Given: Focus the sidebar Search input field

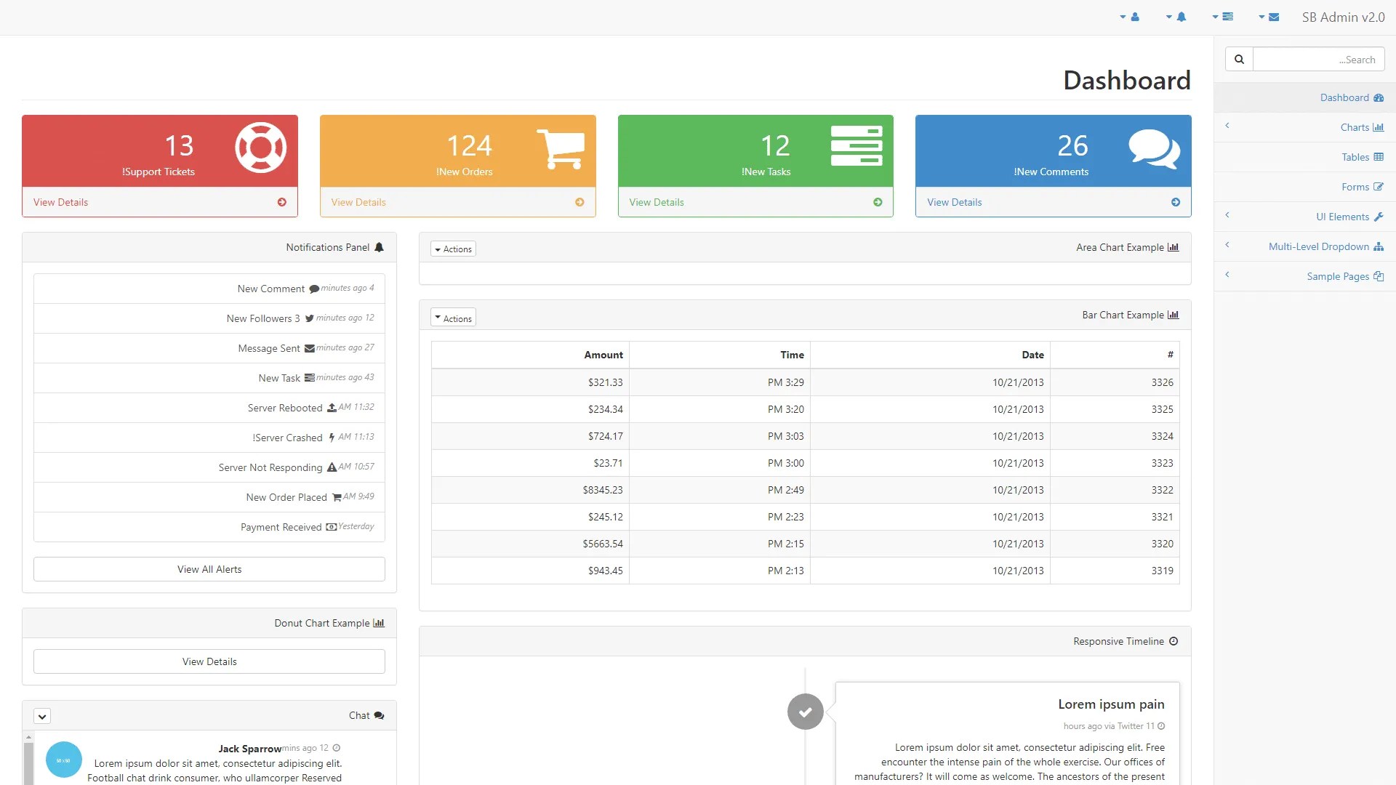Looking at the screenshot, I should click(1319, 60).
